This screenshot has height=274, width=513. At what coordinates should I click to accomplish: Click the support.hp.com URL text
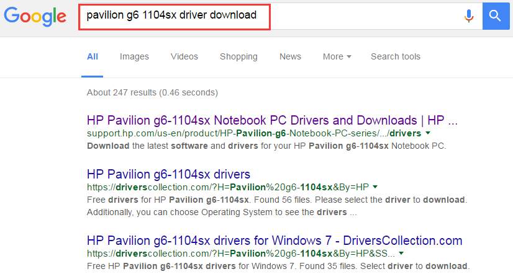(x=254, y=133)
